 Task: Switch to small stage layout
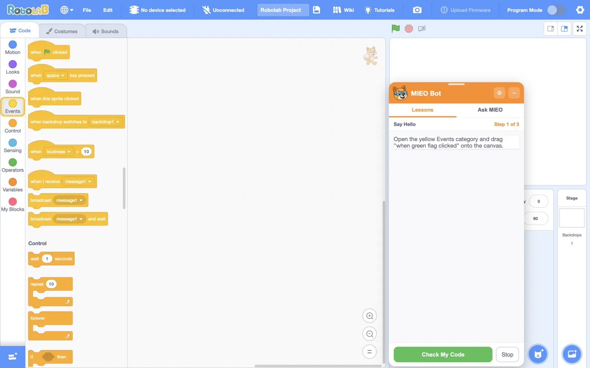pyautogui.click(x=551, y=29)
